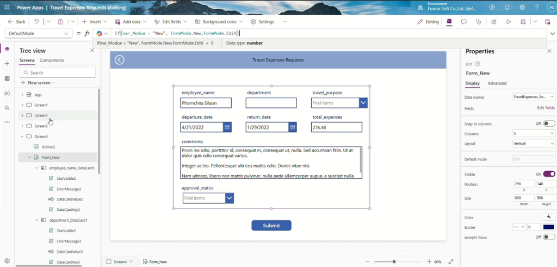Viewport: 557px width, 267px height.
Task: Select the Display tab
Action: 473,83
